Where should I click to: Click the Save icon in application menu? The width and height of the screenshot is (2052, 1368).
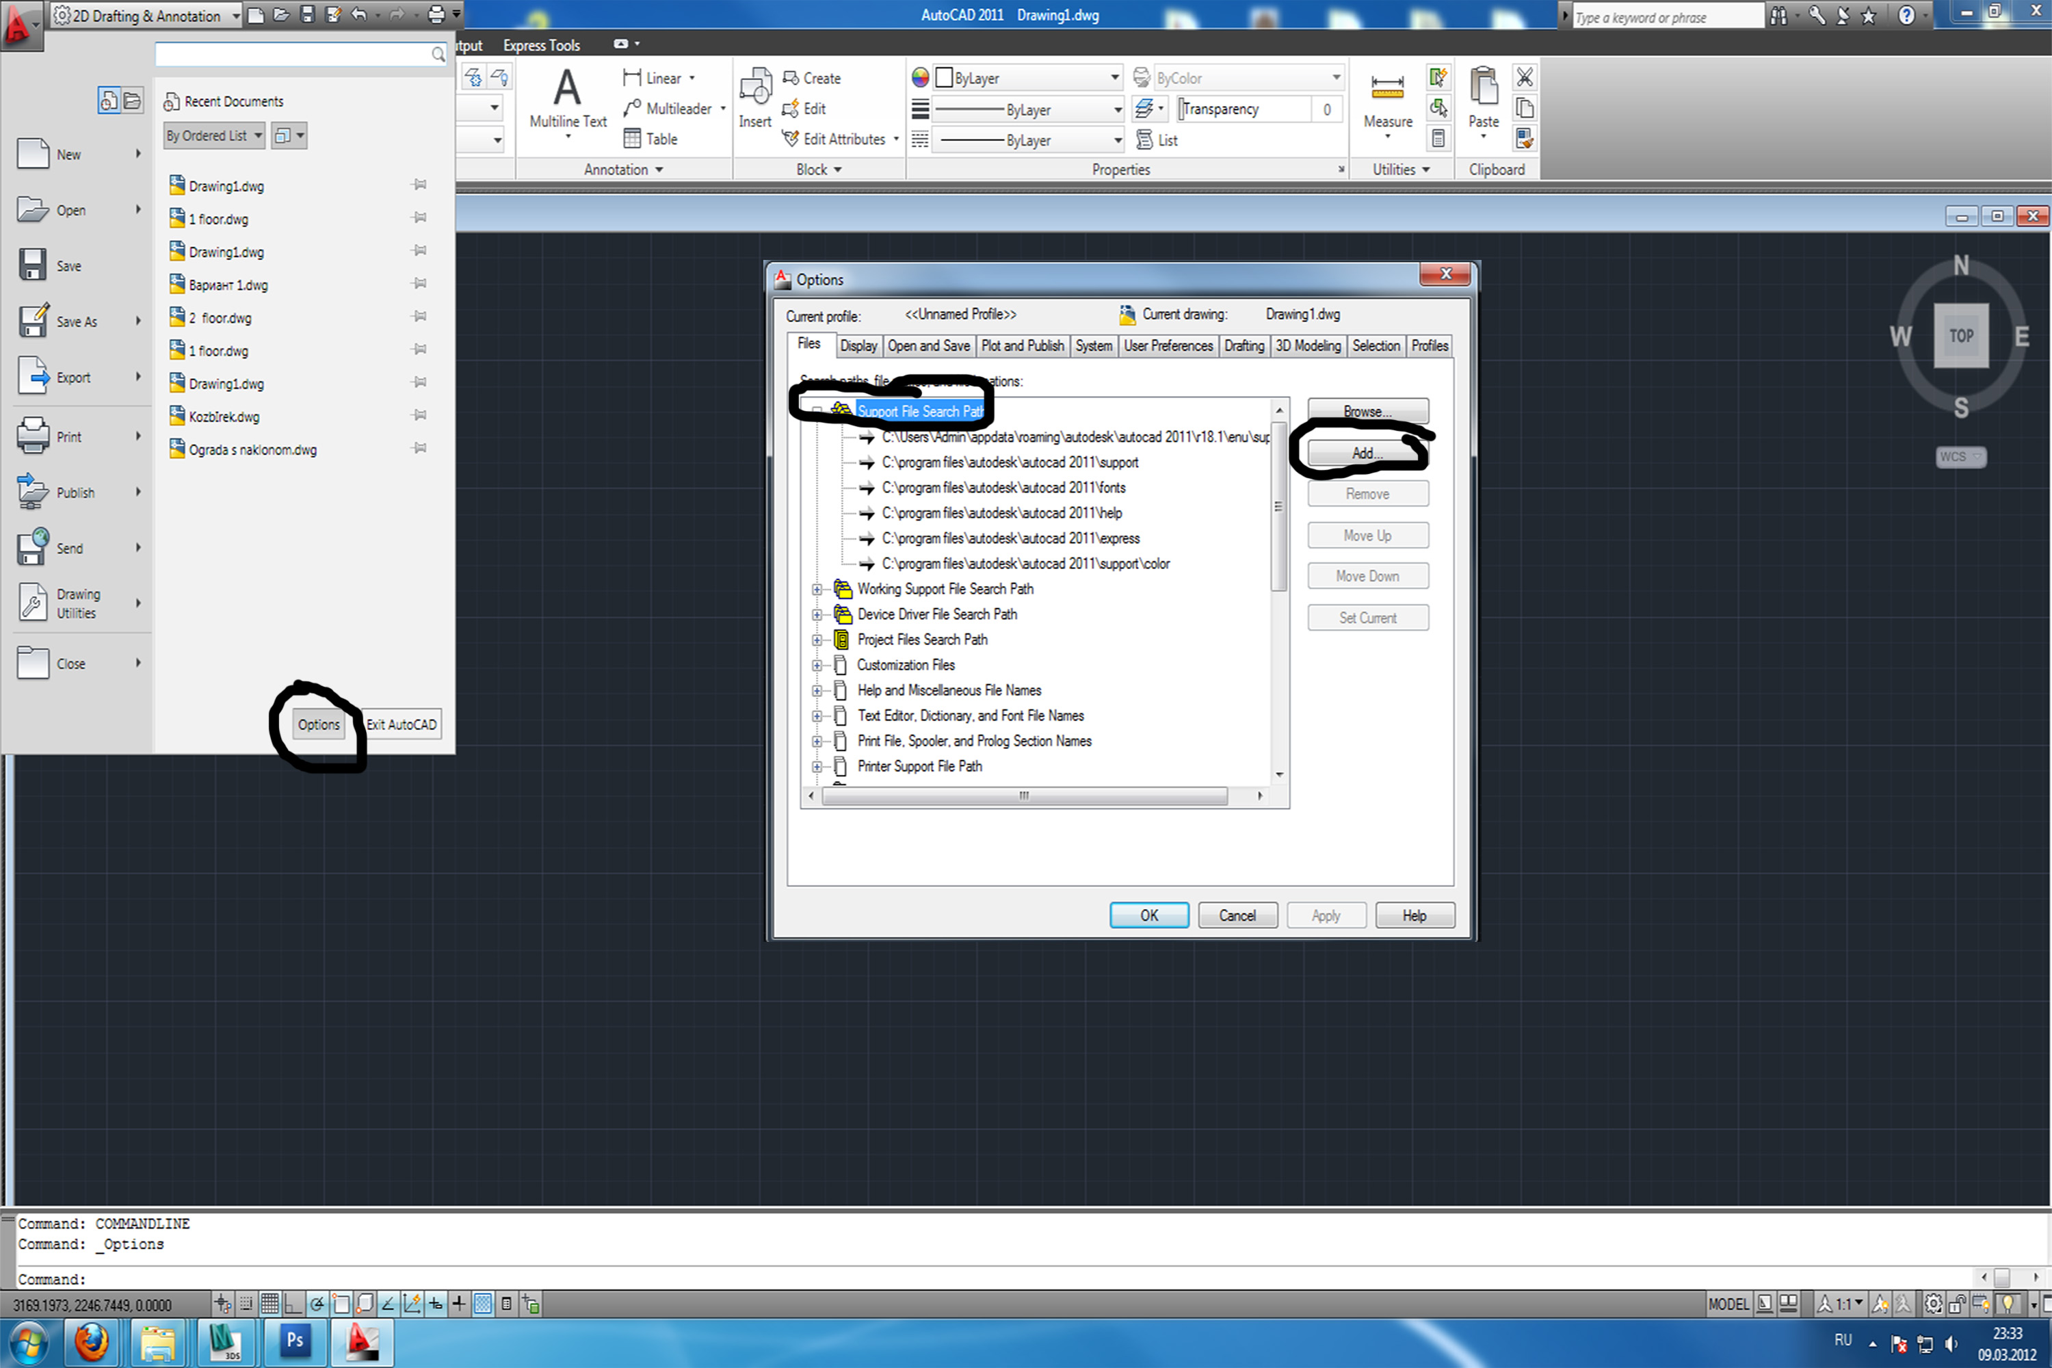pyautogui.click(x=33, y=265)
